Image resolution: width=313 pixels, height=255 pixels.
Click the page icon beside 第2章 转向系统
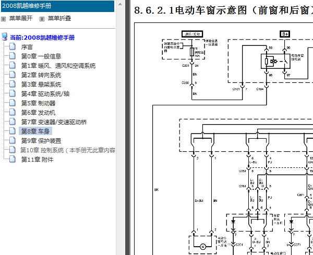(13, 75)
